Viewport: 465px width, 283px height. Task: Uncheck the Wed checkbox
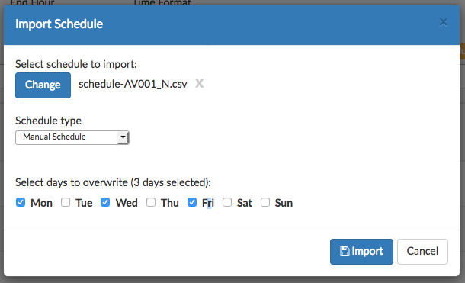pyautogui.click(x=105, y=202)
